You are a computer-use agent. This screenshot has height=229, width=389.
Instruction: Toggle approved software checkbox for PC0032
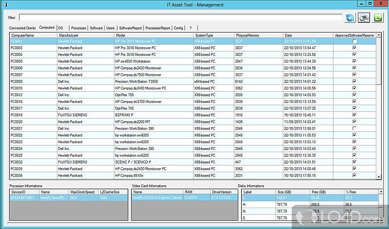pyautogui.click(x=354, y=162)
